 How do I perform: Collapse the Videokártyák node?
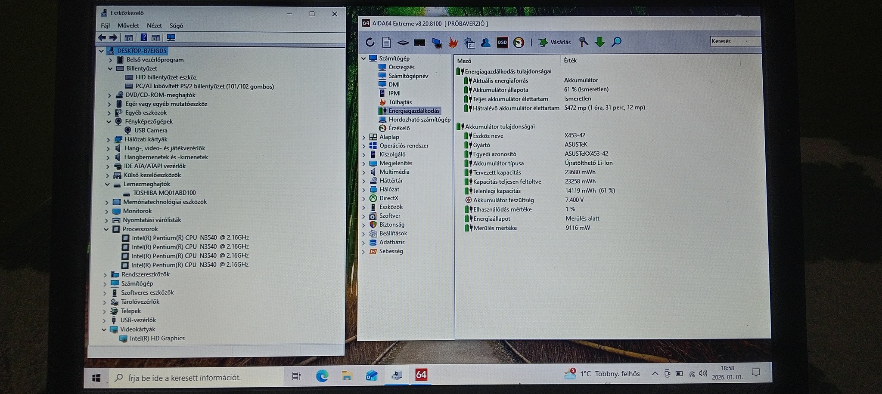104,329
